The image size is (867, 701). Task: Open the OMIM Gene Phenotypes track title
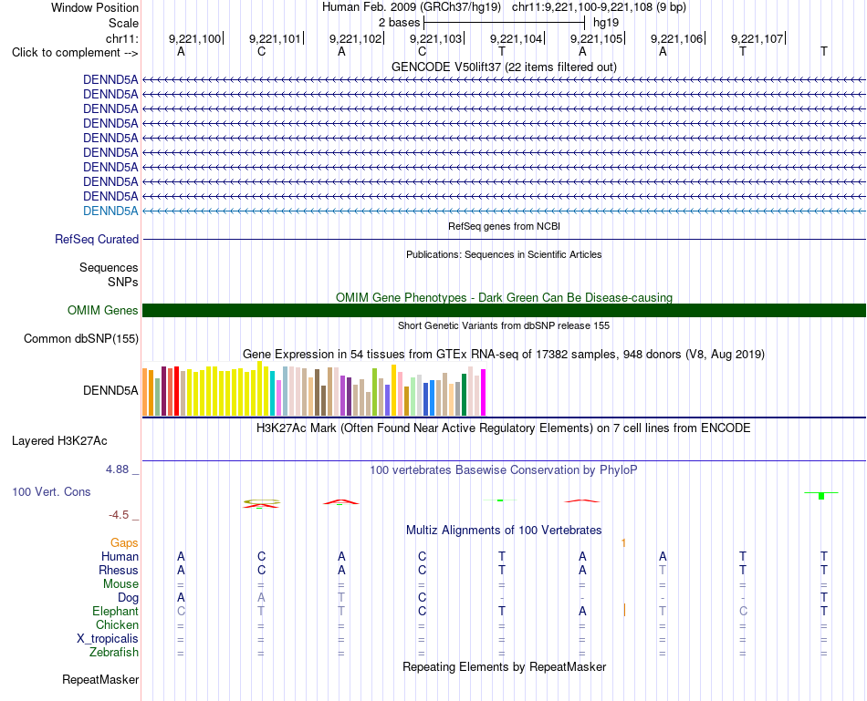(x=504, y=297)
